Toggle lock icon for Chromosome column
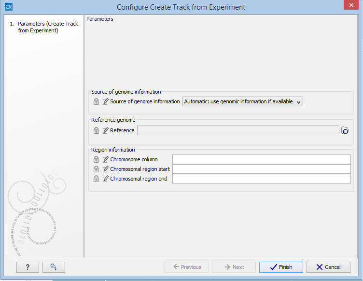 click(97, 159)
